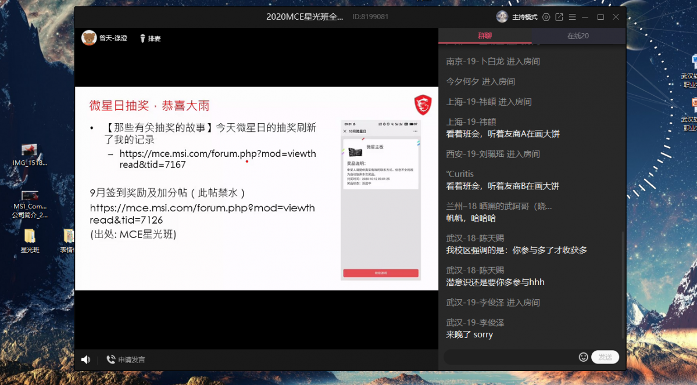697x385 pixels.
Task: Click message 西安-19-刘珮瑶 进入房间
Action: 493,154
